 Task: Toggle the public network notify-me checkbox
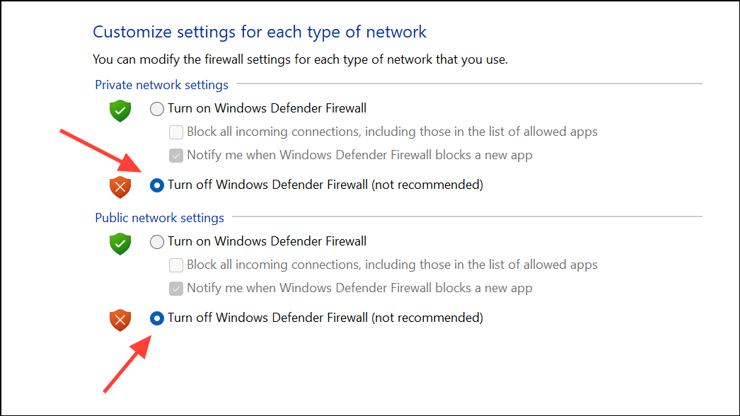point(175,288)
